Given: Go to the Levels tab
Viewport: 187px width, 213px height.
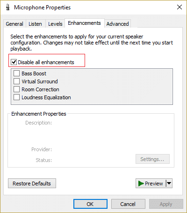Looking at the screenshot, I should pos(55,24).
